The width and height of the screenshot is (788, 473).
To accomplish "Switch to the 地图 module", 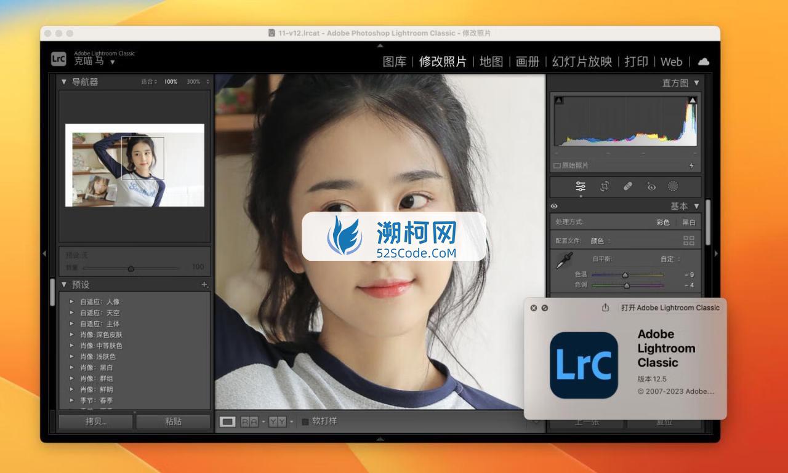I will click(491, 62).
